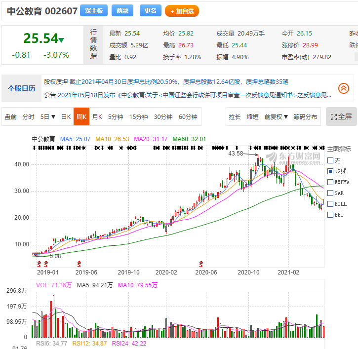
Task: Select the 无 indicator checkbox
Action: pos(330,160)
